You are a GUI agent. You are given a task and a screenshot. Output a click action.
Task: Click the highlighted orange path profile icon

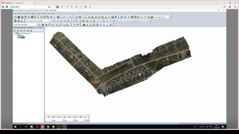[x=135, y=17]
